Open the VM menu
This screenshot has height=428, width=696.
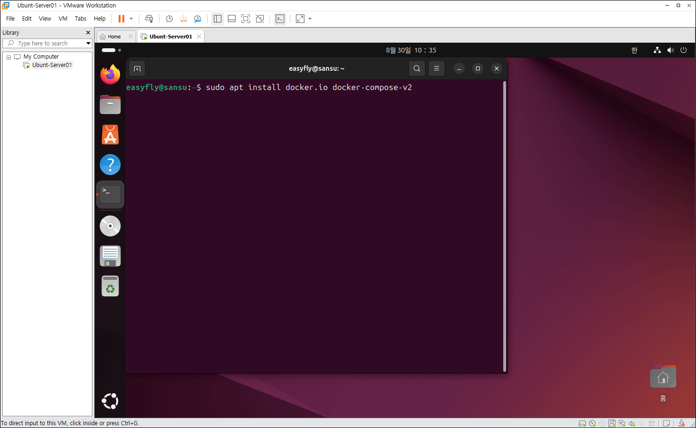pos(63,19)
